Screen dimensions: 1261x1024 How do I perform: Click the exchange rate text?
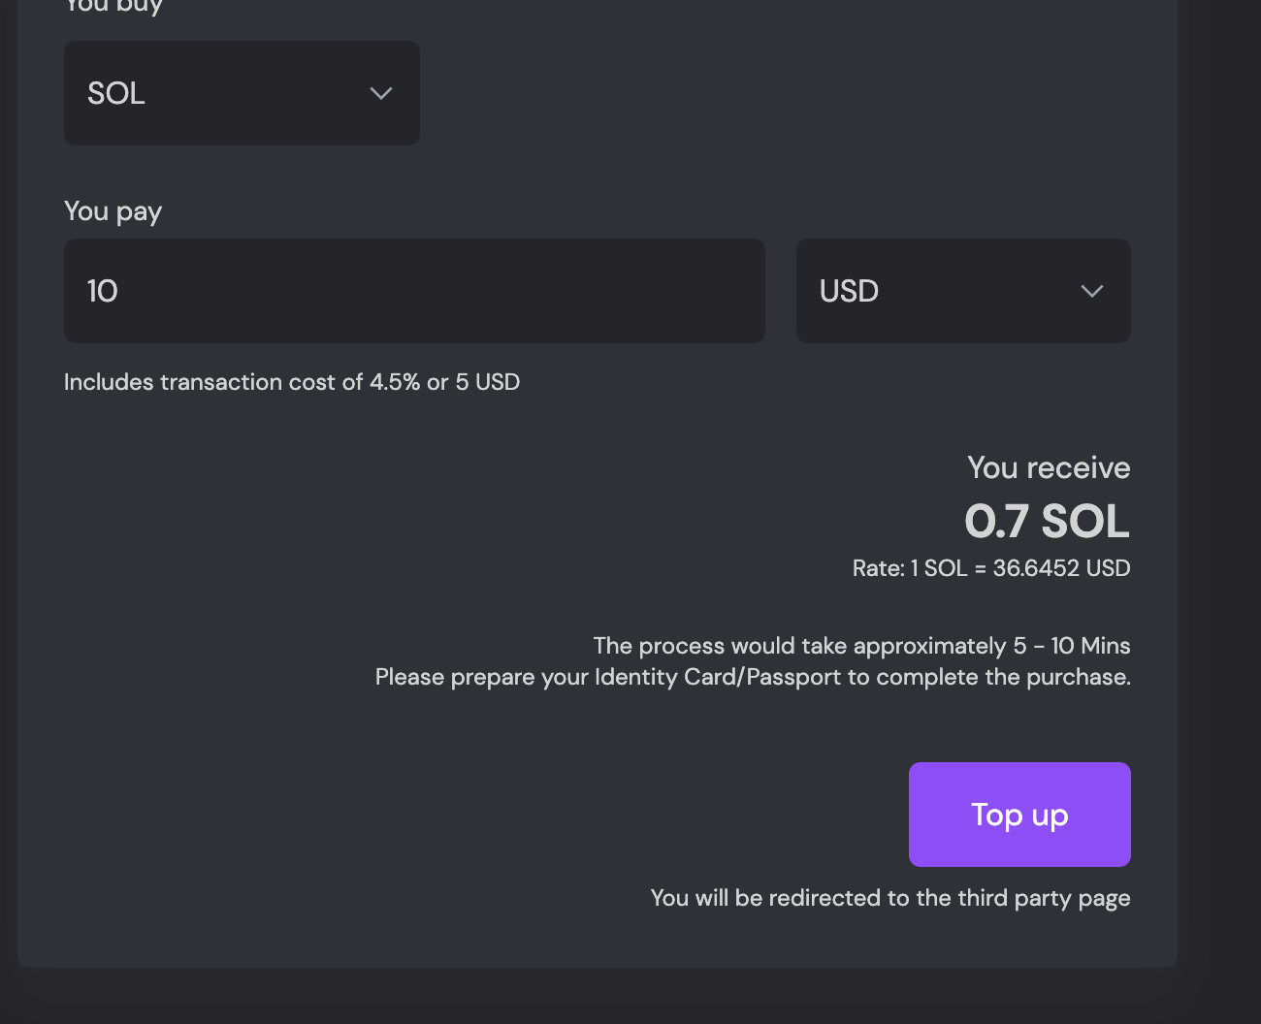click(990, 568)
